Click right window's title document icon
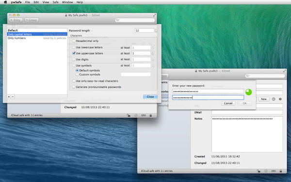The image size is (291, 182). 196,71
